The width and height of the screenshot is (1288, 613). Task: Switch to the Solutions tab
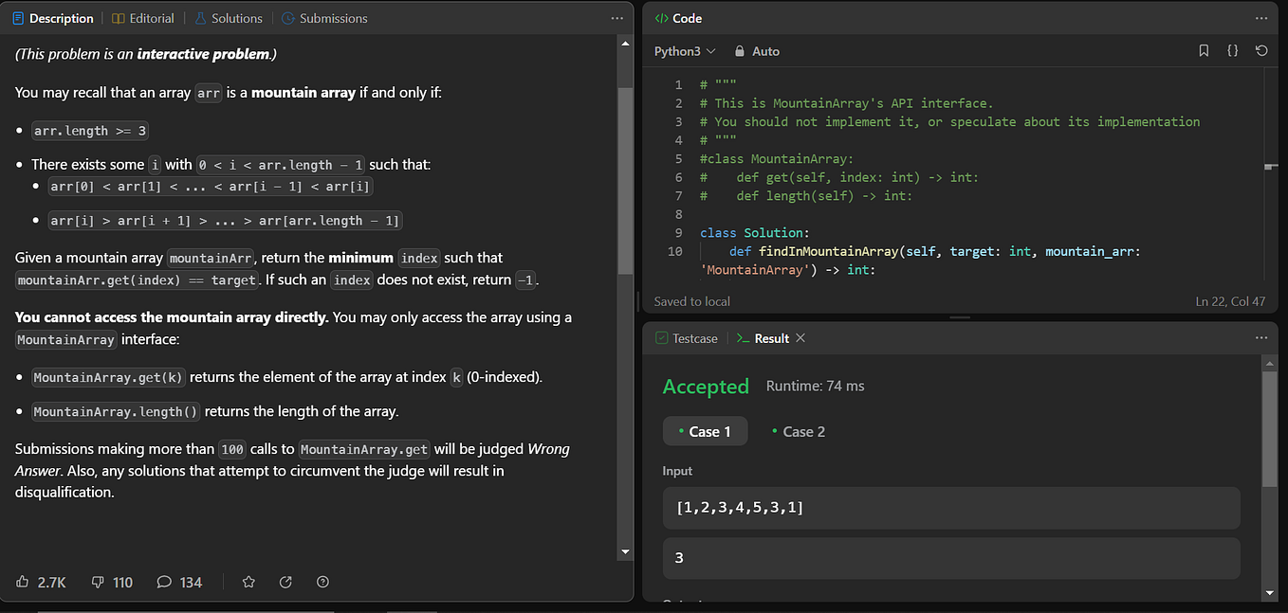coord(228,18)
